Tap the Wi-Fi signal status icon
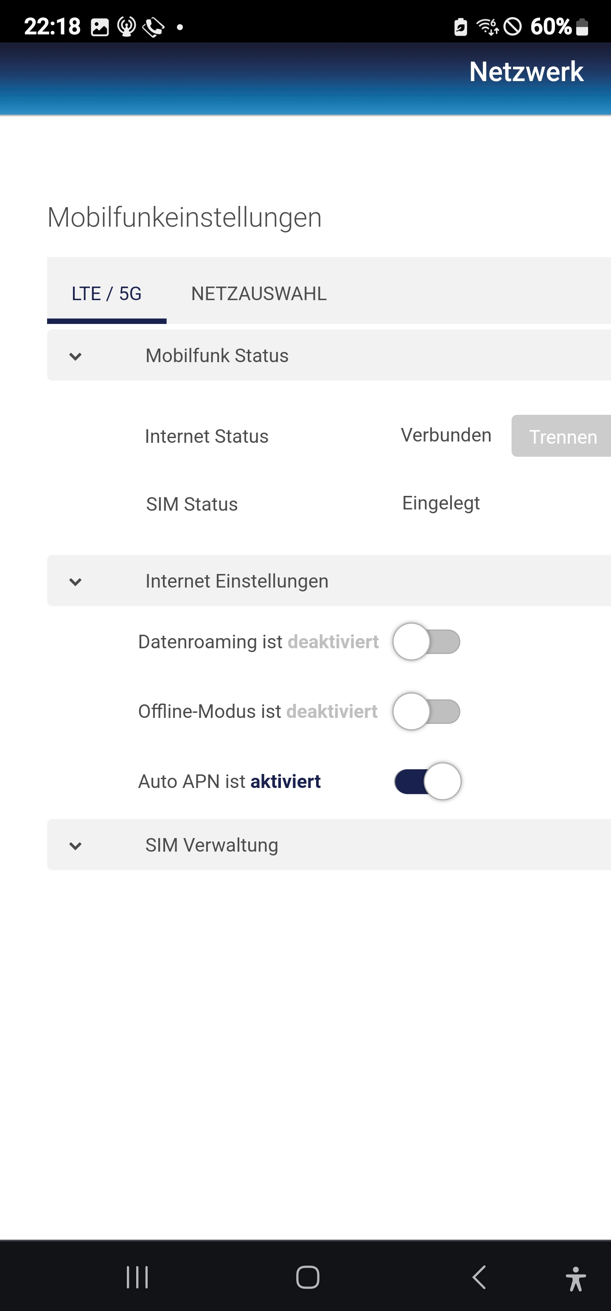Screen dimensions: 611x1311 coord(487,26)
